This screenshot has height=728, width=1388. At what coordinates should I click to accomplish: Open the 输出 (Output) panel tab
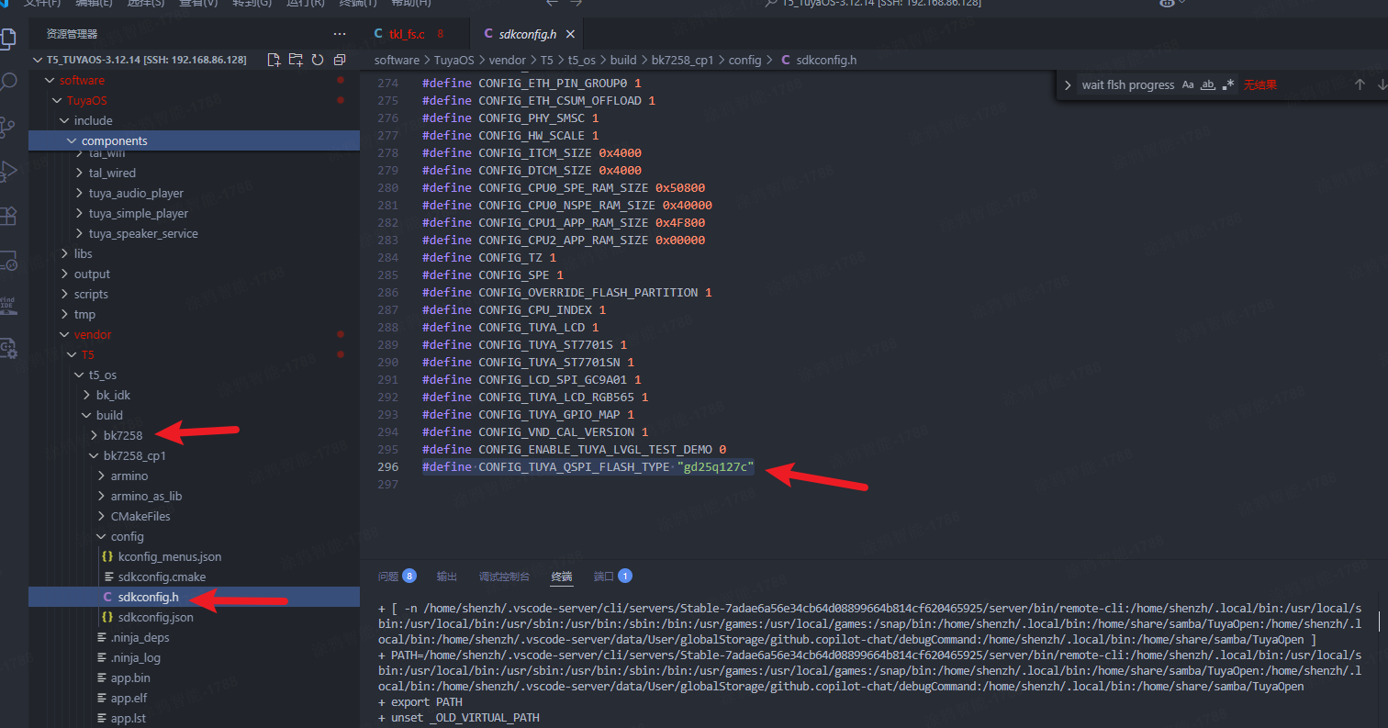pyautogui.click(x=447, y=577)
